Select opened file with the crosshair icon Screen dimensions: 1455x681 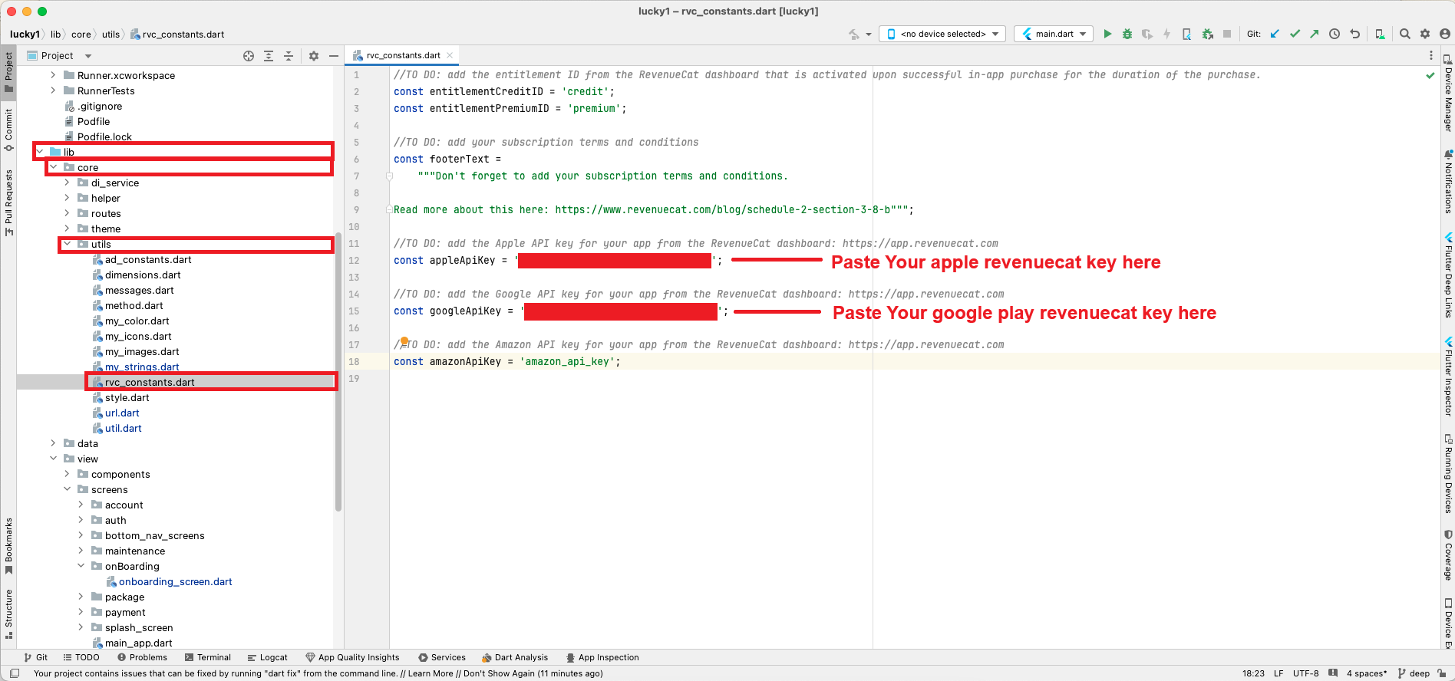[x=249, y=56]
